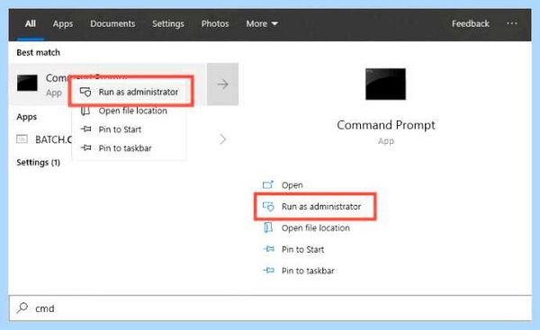
Task: Click Run as administrator in right details pane
Action: [x=321, y=207]
